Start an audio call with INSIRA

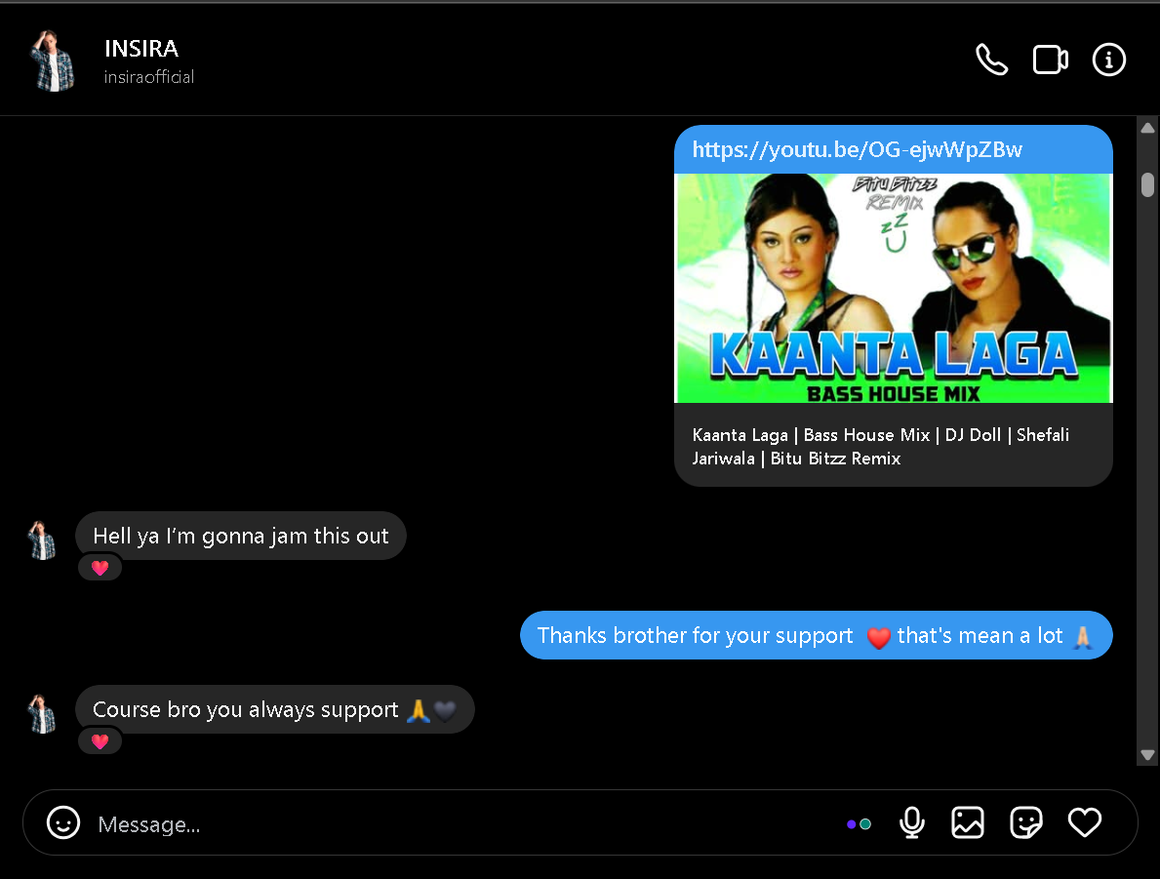[x=991, y=60]
